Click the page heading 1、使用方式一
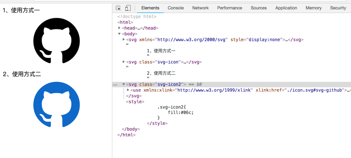This screenshot has height=158, width=351. click(21, 10)
